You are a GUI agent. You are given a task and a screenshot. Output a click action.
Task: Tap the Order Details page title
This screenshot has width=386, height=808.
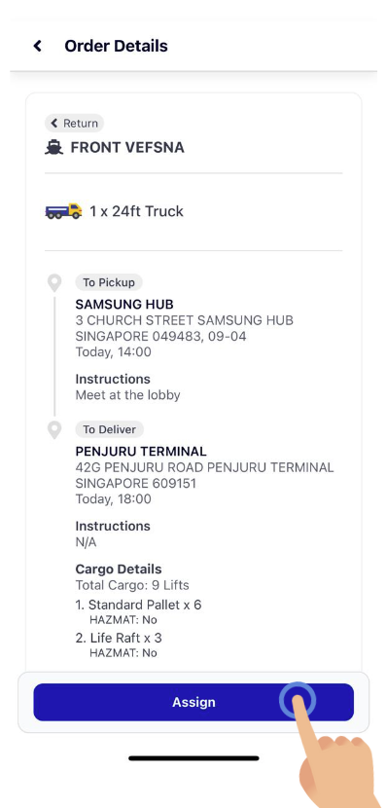click(116, 46)
